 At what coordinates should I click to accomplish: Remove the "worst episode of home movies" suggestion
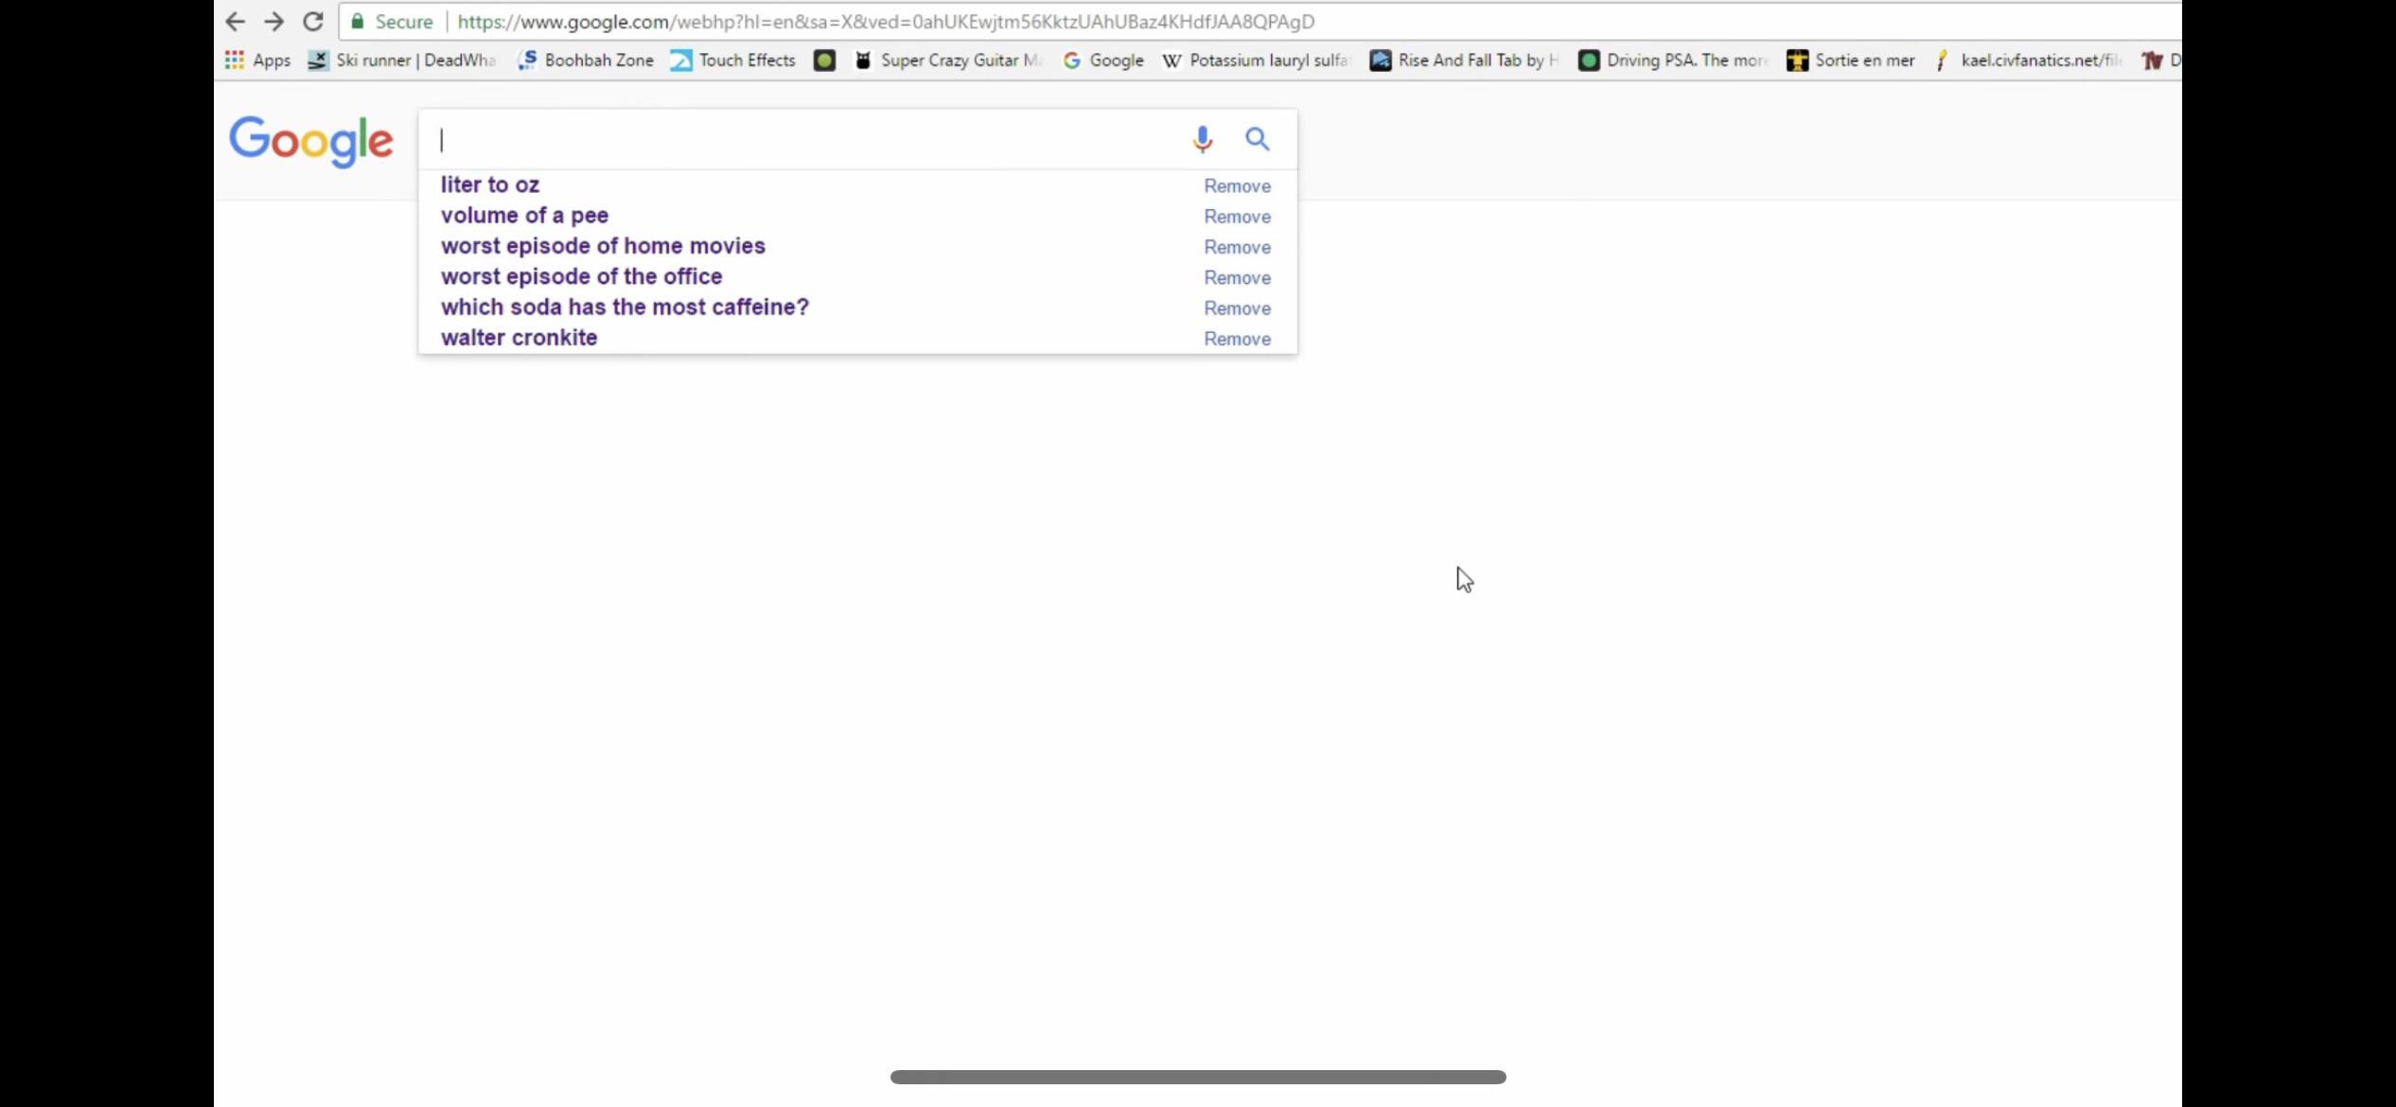tap(1237, 247)
